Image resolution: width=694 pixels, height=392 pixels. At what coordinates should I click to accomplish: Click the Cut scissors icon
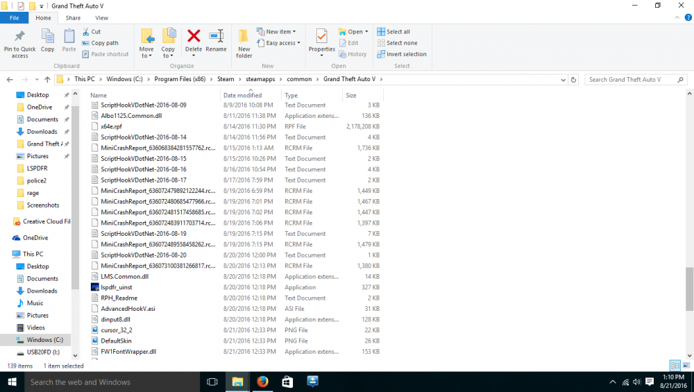click(x=86, y=31)
